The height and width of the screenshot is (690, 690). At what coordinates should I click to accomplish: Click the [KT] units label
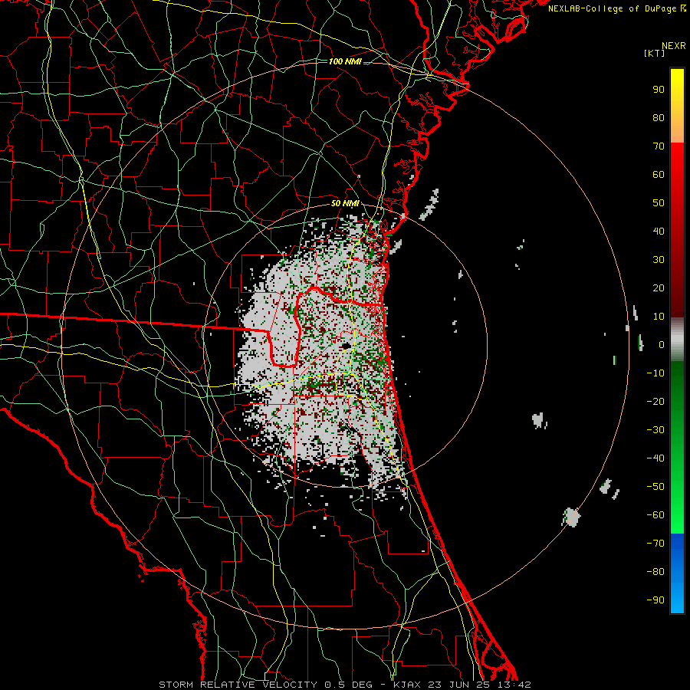tap(655, 53)
